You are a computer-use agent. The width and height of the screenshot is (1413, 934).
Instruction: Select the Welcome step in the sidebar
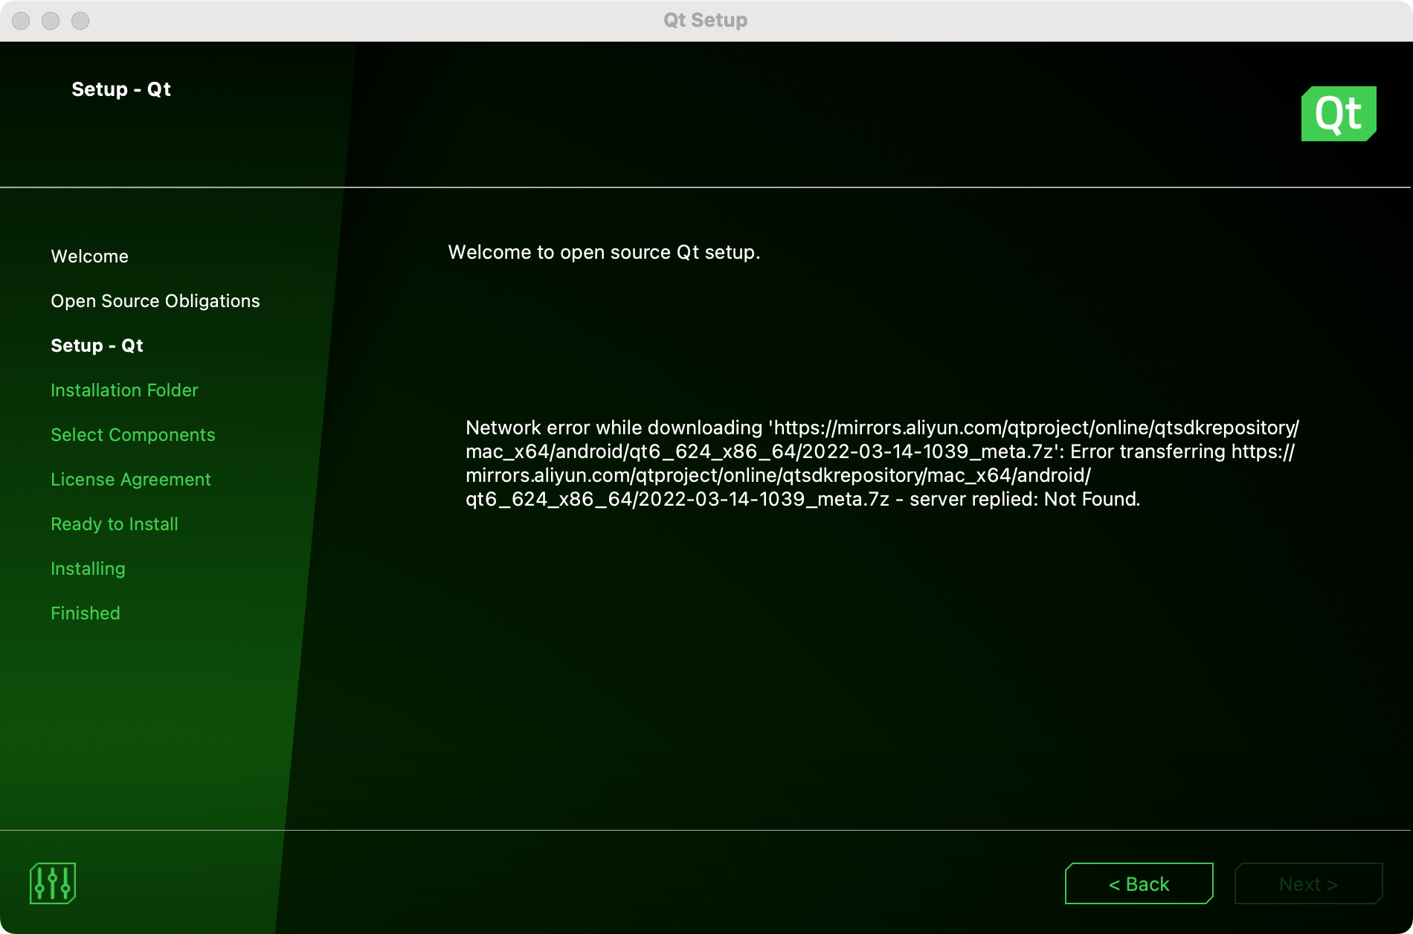click(x=89, y=257)
